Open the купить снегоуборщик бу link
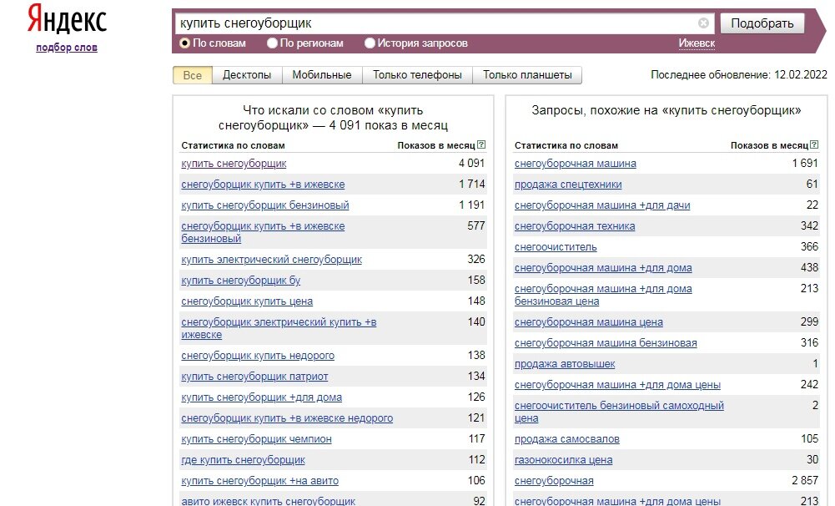The height and width of the screenshot is (506, 835). click(x=241, y=281)
